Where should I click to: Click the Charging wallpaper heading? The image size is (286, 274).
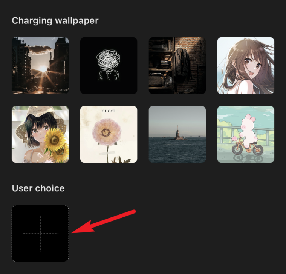click(x=55, y=21)
